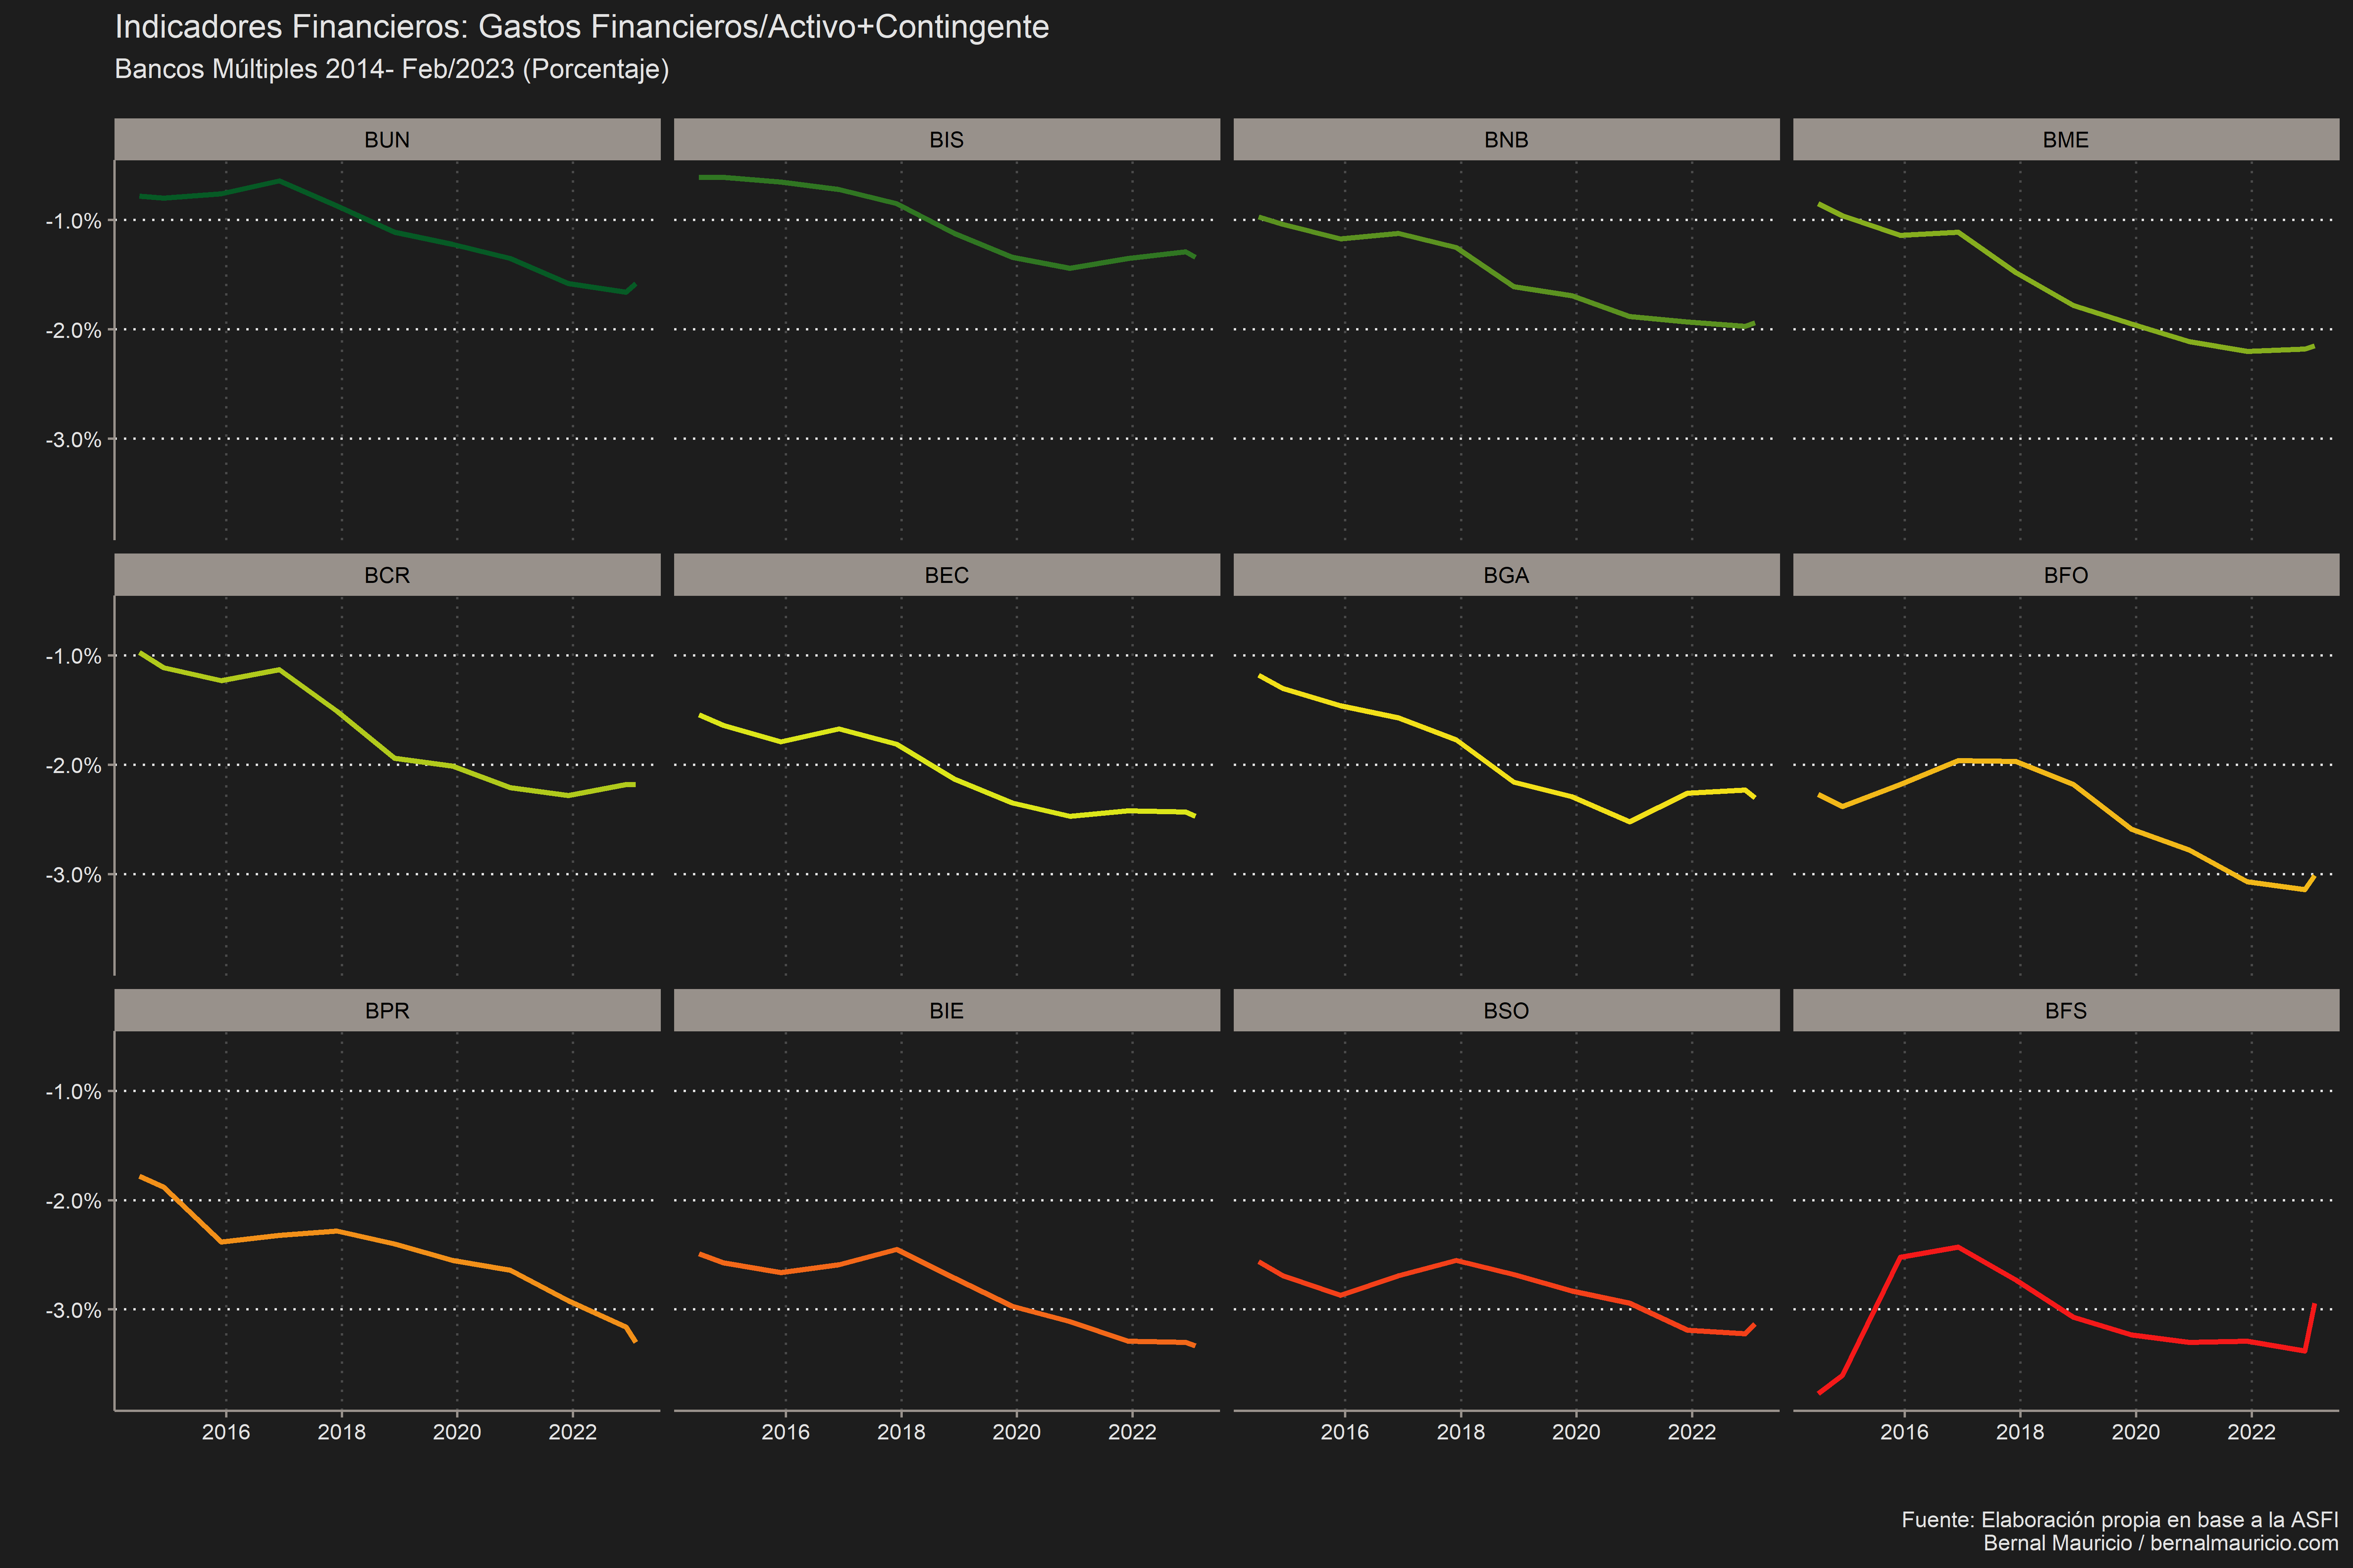The width and height of the screenshot is (2353, 1568).
Task: Click the 2016 year label under BIE panel
Action: (x=786, y=1432)
